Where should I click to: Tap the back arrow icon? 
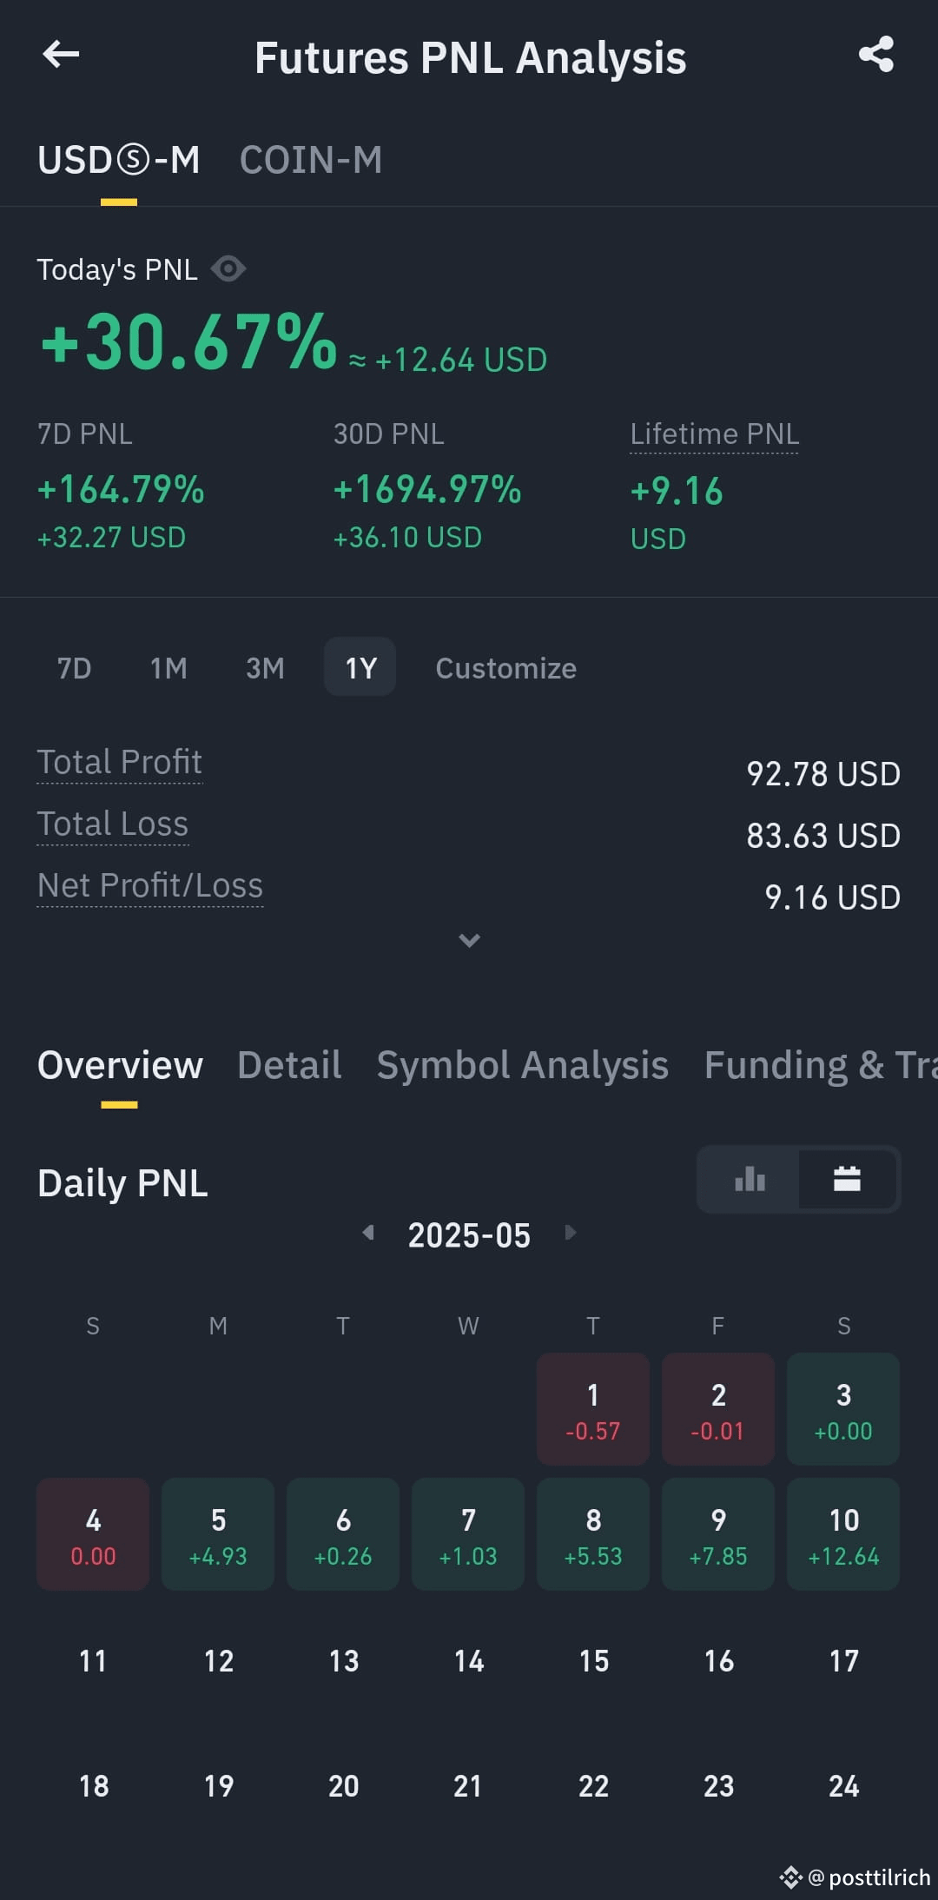tap(61, 55)
